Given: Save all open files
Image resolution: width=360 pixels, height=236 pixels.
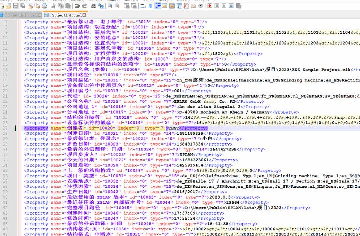Looking at the screenshot, I should pyautogui.click(x=23, y=6).
